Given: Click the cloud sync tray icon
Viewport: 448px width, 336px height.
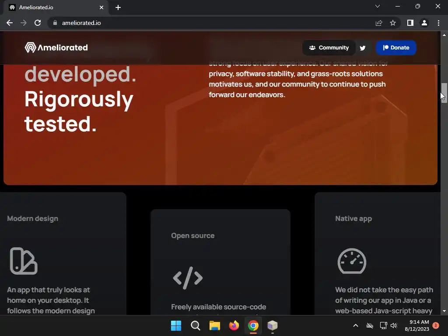Looking at the screenshot, I should (370, 325).
